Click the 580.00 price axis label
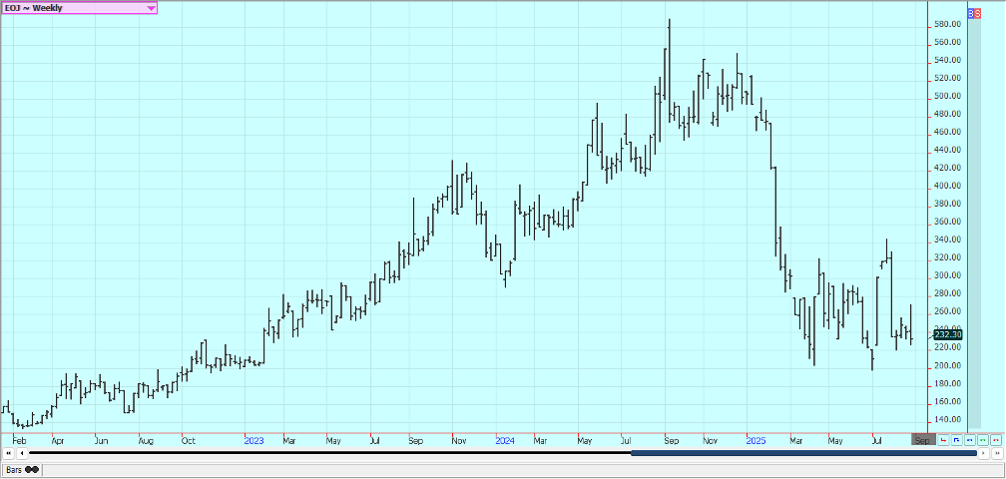1006x479 pixels. (x=948, y=24)
